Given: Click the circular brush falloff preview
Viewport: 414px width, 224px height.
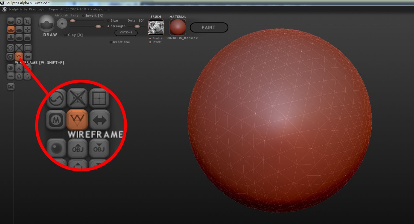Looking at the screenshot, I should click(x=62, y=24).
